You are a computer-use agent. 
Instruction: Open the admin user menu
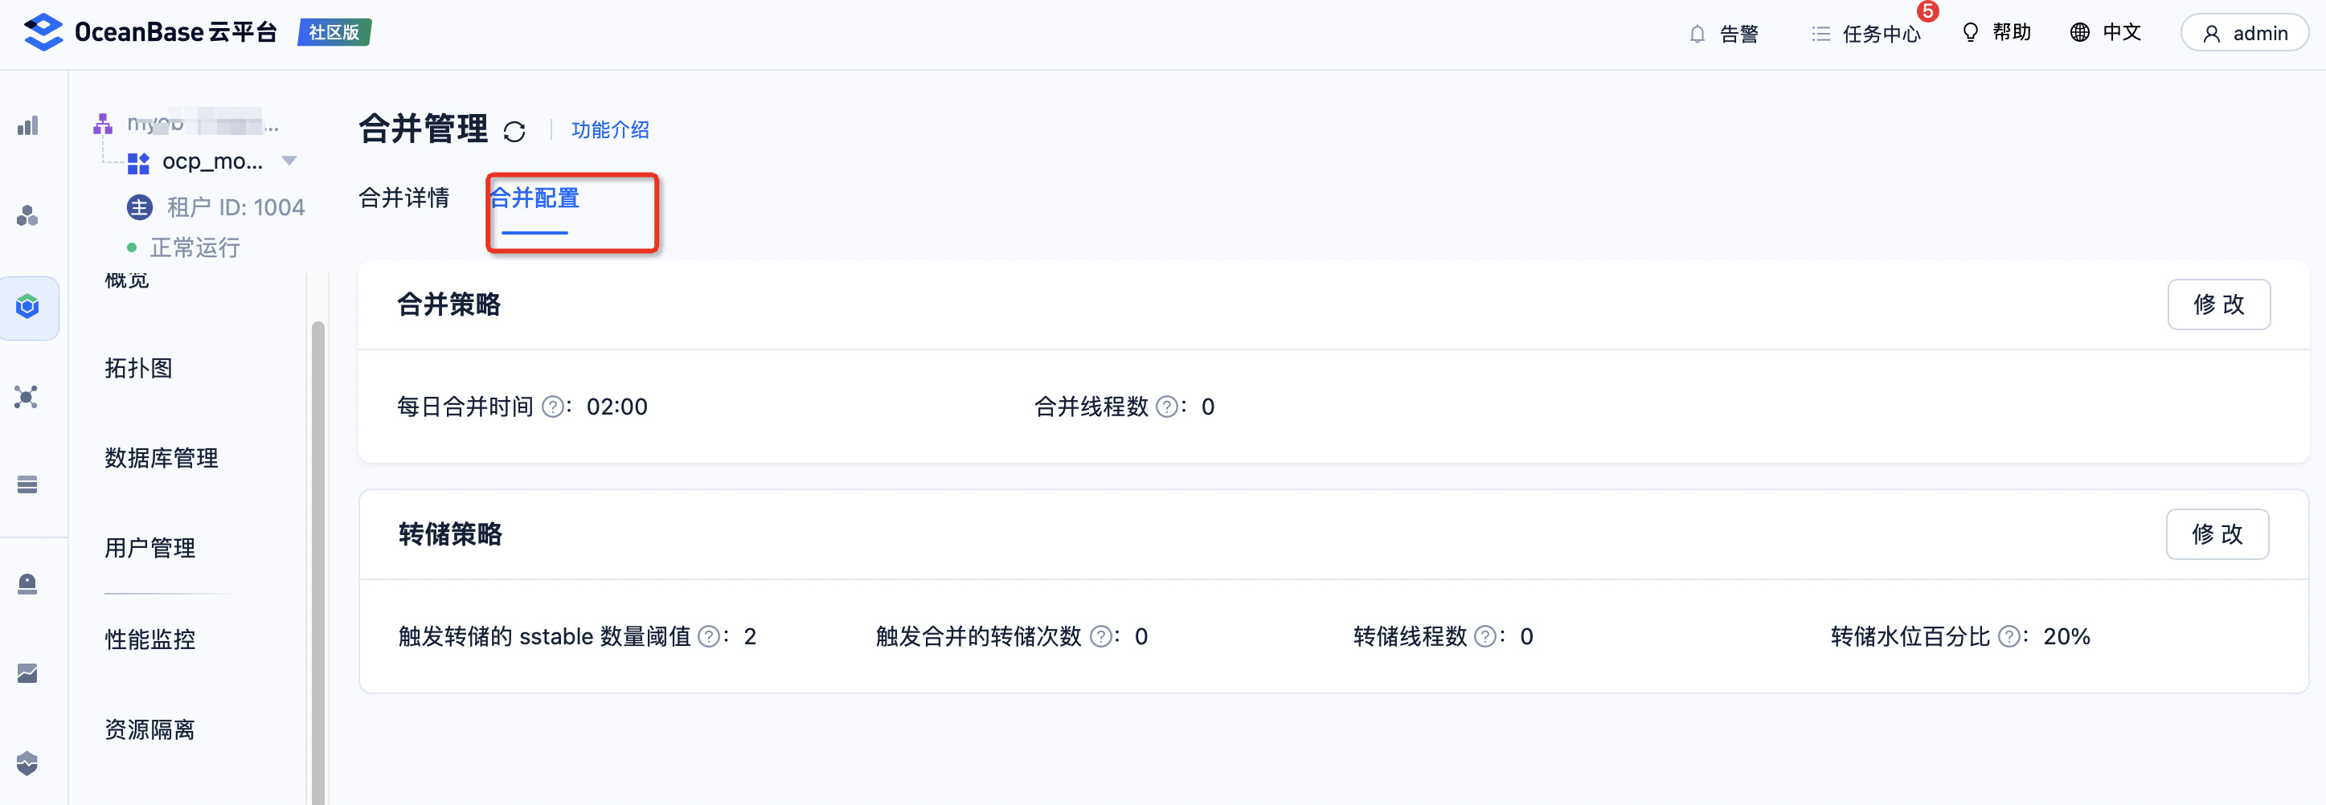point(2244,34)
